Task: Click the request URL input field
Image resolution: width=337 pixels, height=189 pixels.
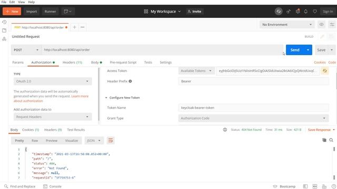Action: coord(162,50)
